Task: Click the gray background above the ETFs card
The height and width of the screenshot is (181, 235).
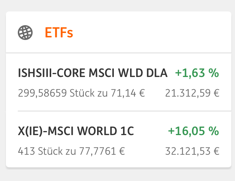Action: click(x=119, y=5)
